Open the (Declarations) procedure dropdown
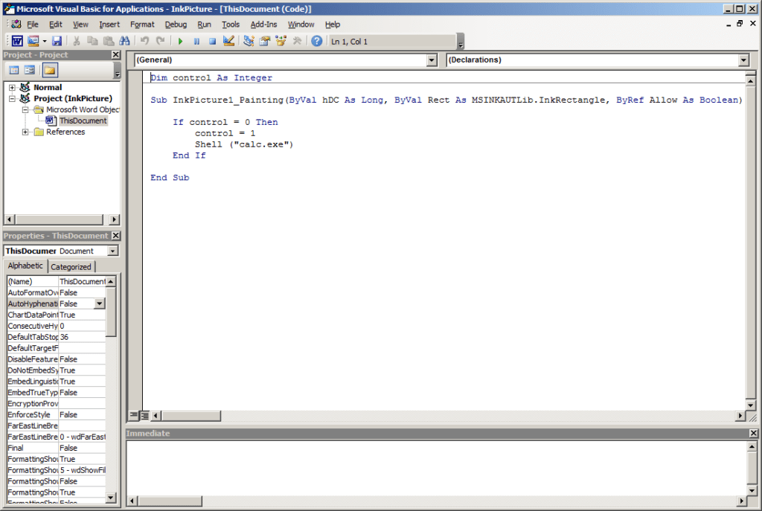Viewport: 762px width, 511px height. (x=743, y=60)
